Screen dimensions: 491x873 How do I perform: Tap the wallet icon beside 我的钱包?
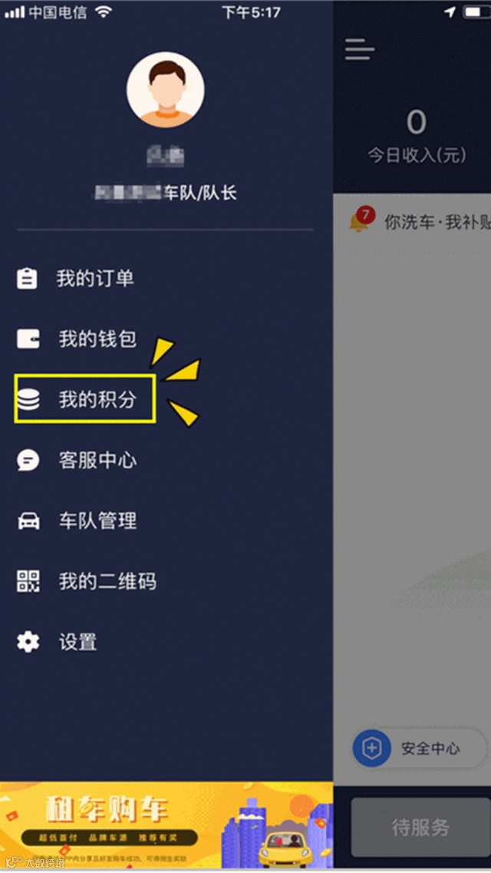tap(28, 339)
